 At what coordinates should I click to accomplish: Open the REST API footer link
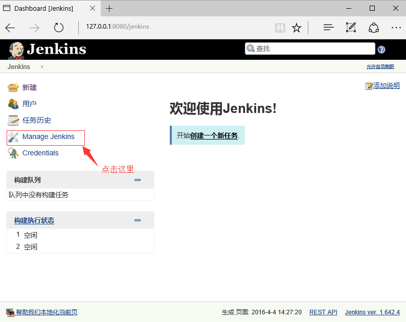point(323,312)
